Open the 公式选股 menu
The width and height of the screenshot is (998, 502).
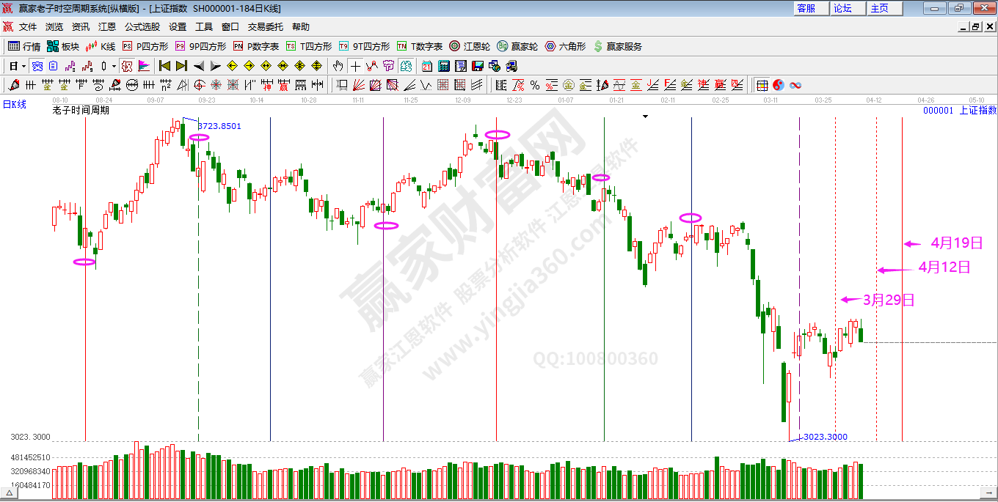[142, 26]
